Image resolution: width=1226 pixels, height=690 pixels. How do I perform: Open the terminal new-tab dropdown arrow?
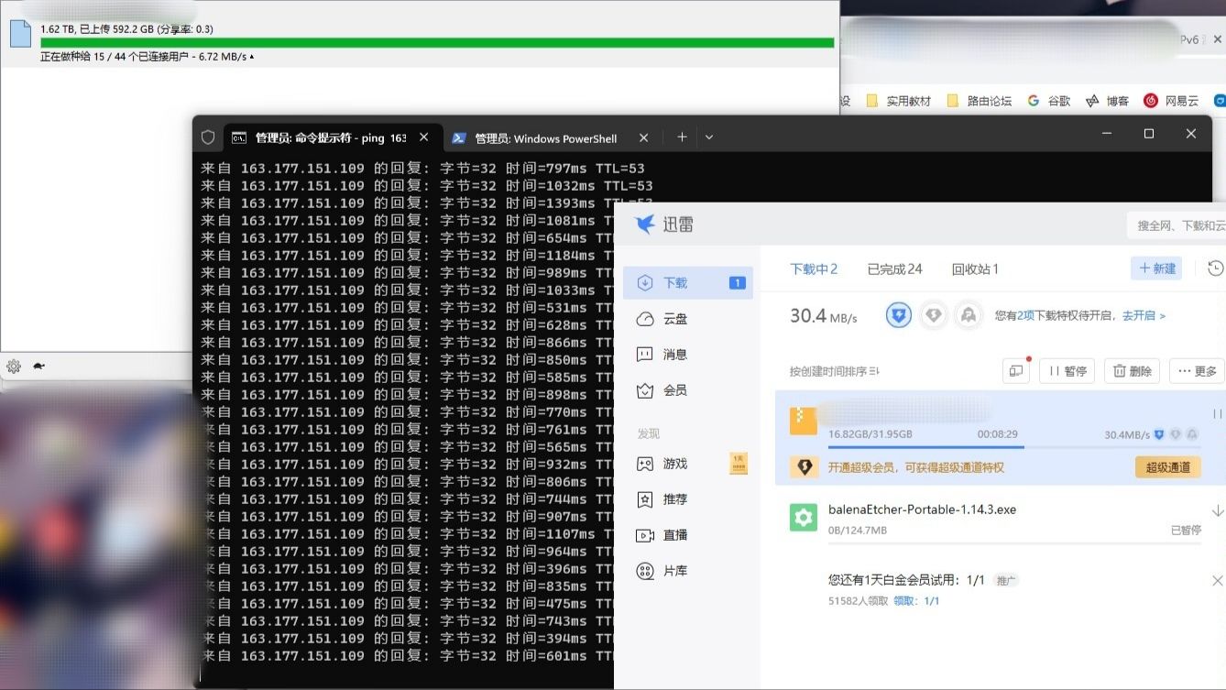coord(708,137)
